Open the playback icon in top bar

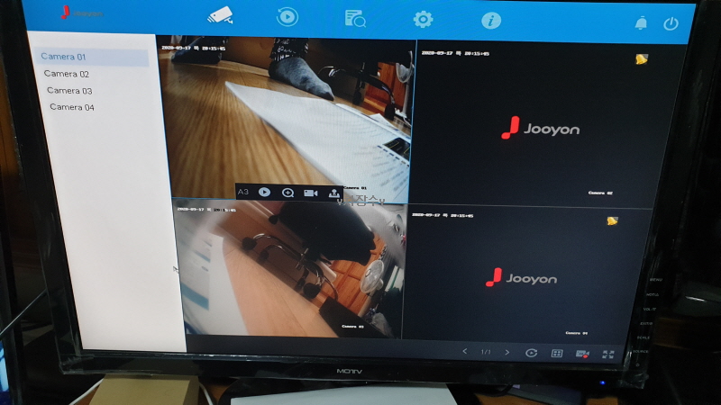coord(287,17)
